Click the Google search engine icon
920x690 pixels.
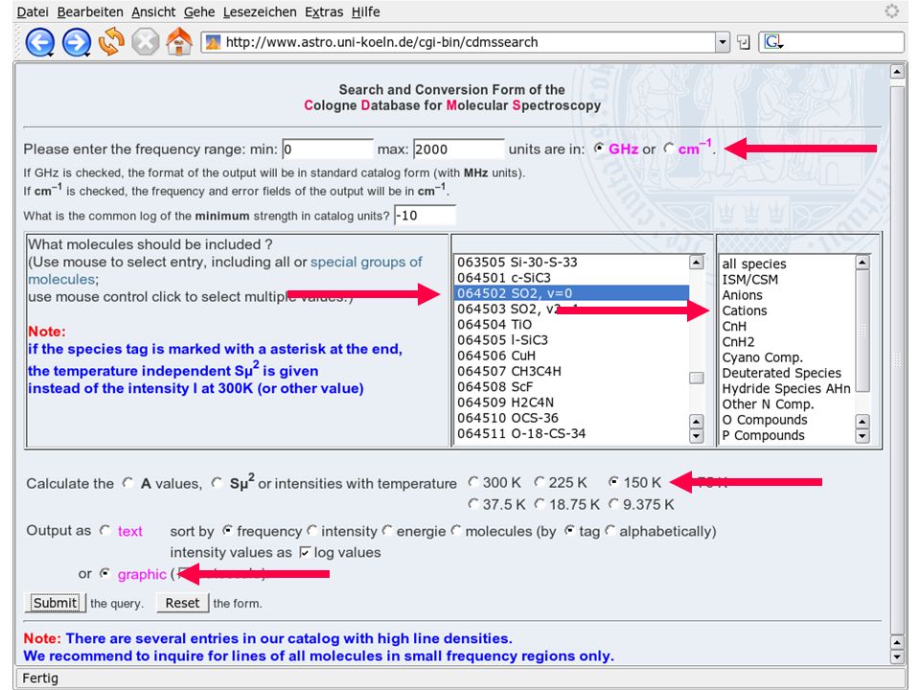point(772,42)
